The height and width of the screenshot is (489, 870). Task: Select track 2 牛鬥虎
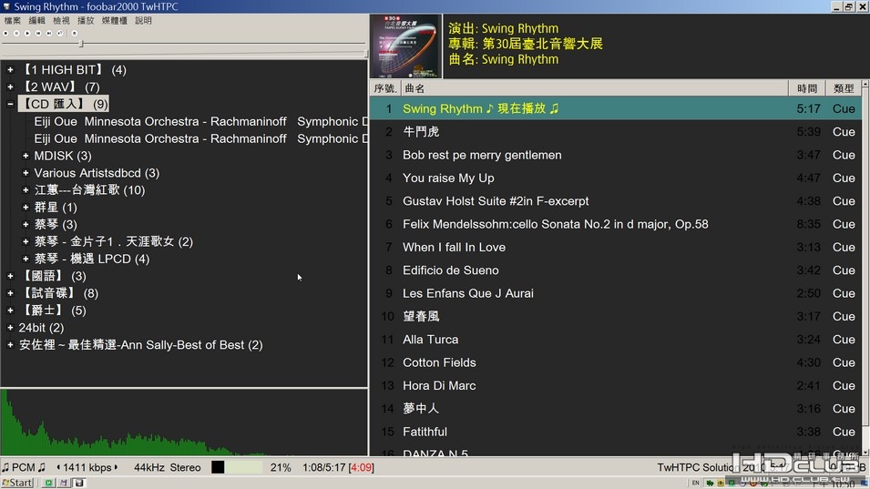tap(616, 132)
